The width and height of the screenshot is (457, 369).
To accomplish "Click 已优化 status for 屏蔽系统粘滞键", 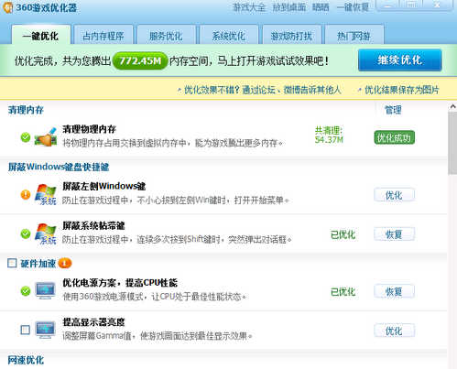I will coord(343,234).
